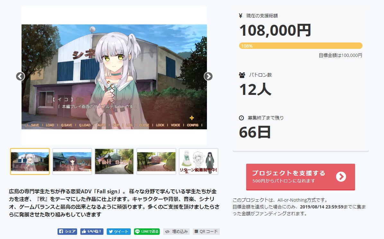384x239 pixels.
Task: Click the 66日 remaining days figure
Action: [x=255, y=133]
